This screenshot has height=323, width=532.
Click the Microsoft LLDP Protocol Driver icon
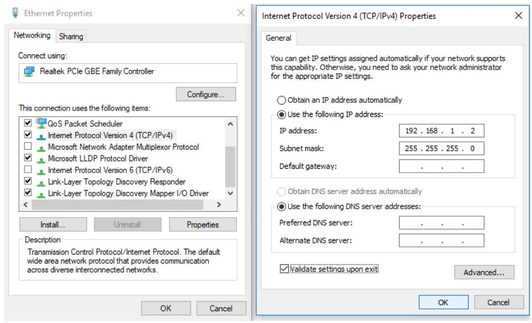pyautogui.click(x=41, y=159)
